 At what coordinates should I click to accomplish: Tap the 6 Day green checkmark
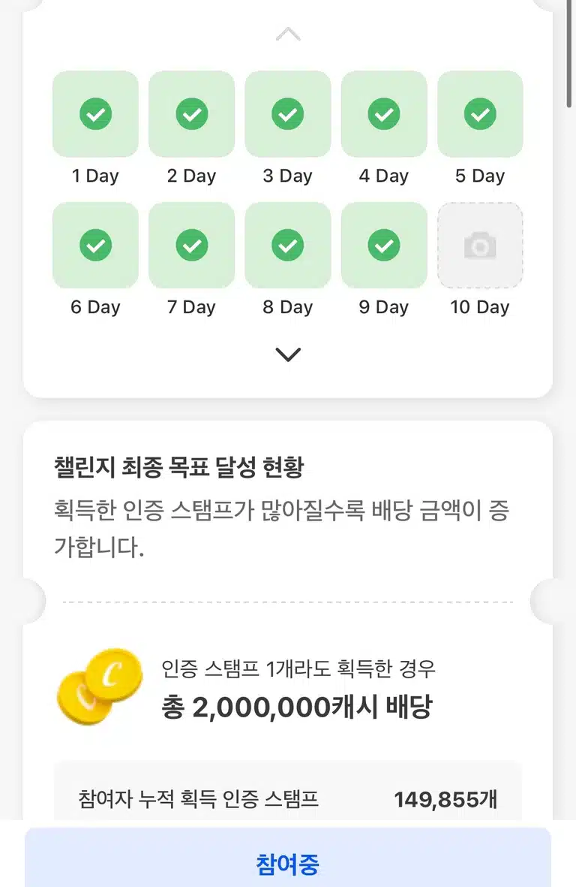95,246
